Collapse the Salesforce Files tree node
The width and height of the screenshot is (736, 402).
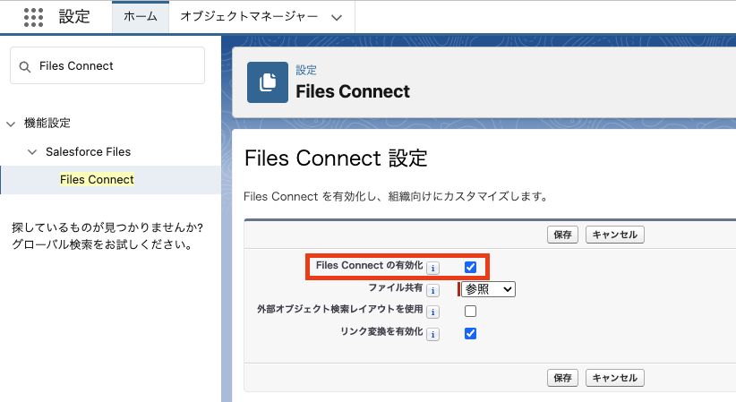pyautogui.click(x=32, y=152)
